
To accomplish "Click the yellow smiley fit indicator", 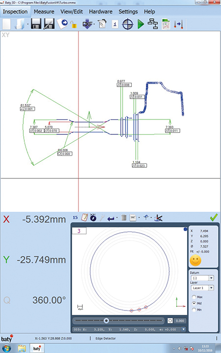I will (x=195, y=261).
